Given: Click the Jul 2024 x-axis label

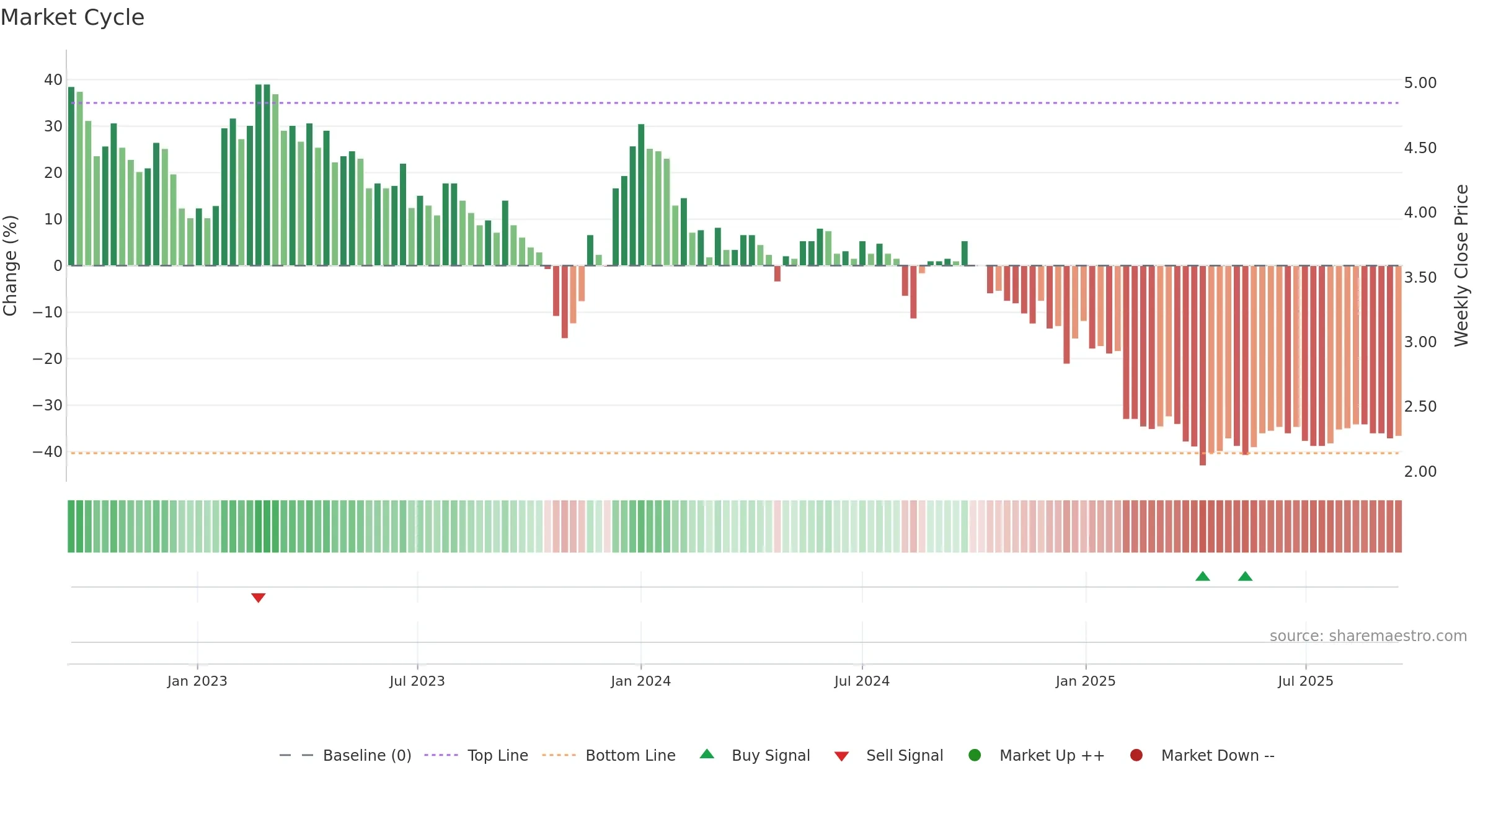Looking at the screenshot, I should point(862,681).
